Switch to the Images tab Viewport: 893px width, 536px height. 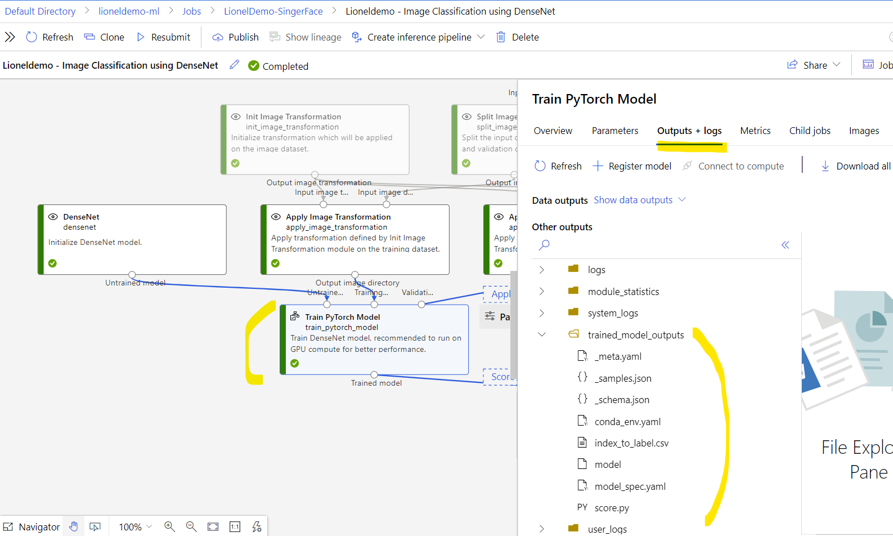coord(864,131)
